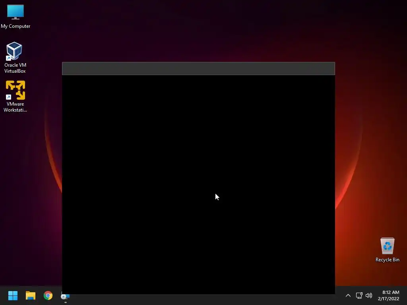
Task: Activate the running installer app on the taskbar
Action: pyautogui.click(x=66, y=296)
